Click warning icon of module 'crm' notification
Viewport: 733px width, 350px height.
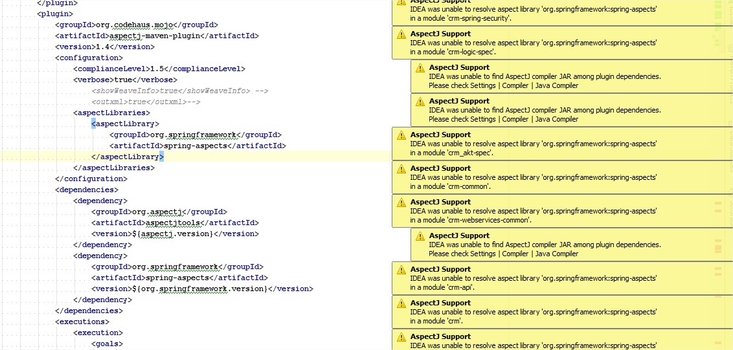coord(401,303)
